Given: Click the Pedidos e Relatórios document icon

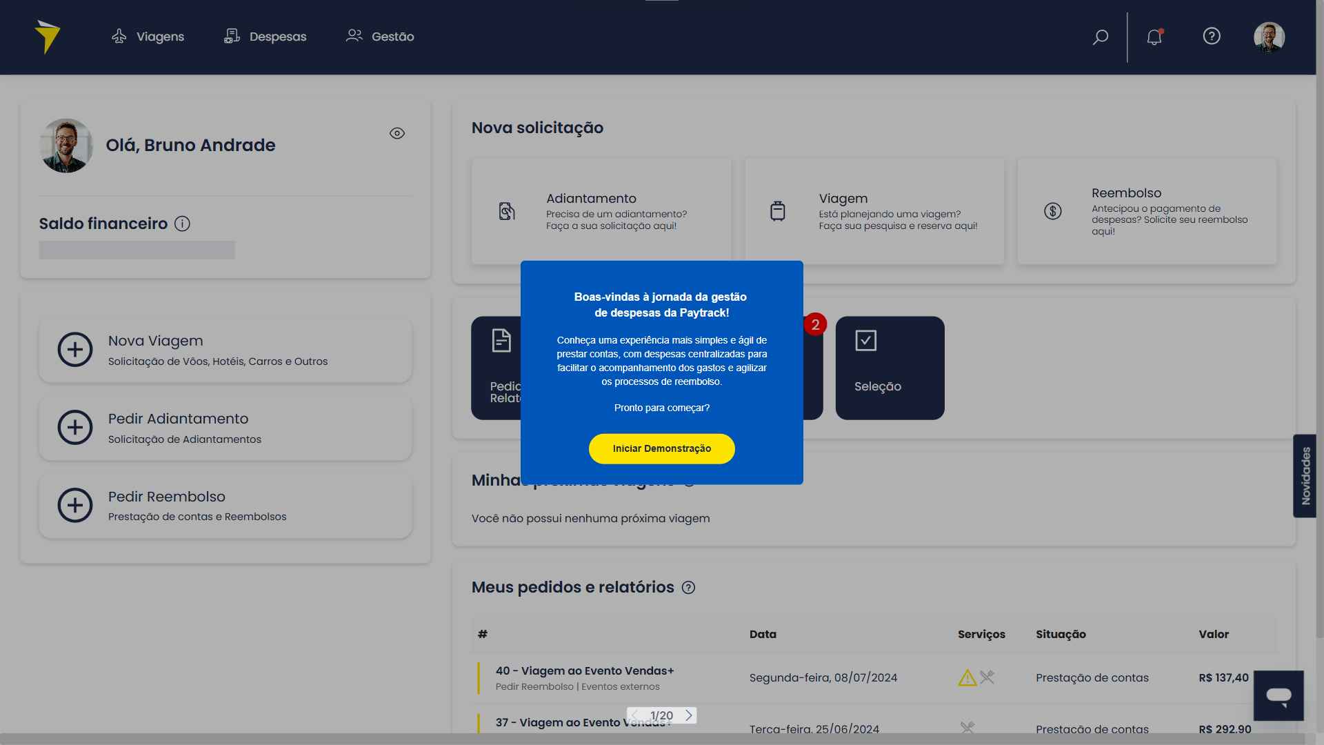Looking at the screenshot, I should coord(501,341).
